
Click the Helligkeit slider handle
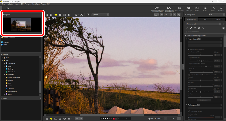(201, 86)
